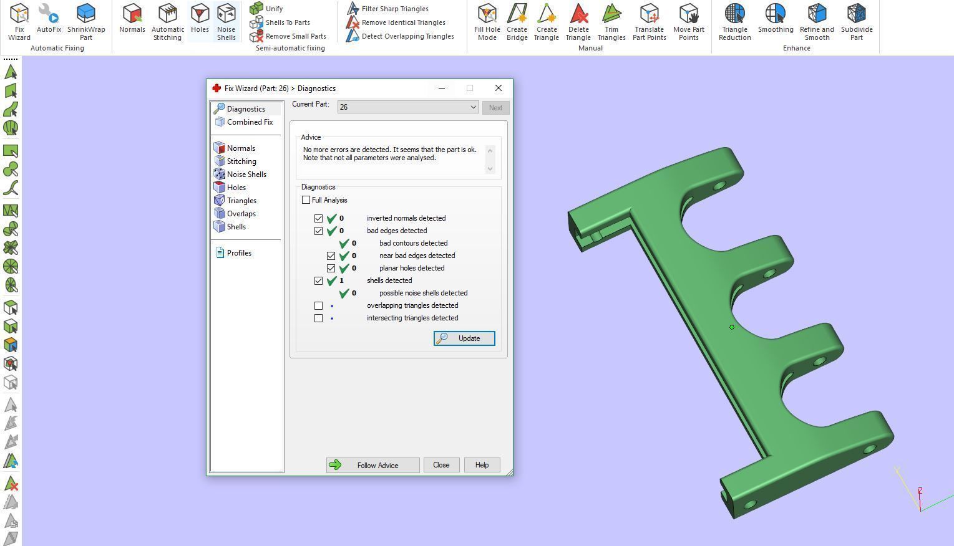Select the Holes tool in the ribbon
Image resolution: width=954 pixels, height=546 pixels.
[200, 19]
